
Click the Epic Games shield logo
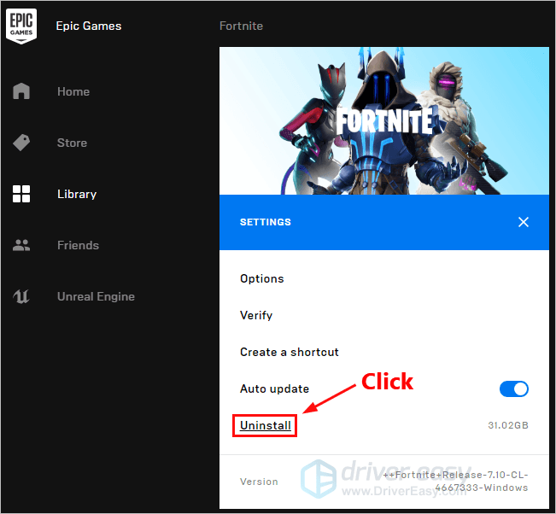21,26
